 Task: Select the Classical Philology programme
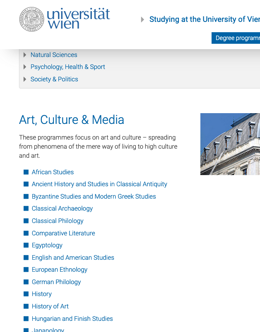coord(58,221)
